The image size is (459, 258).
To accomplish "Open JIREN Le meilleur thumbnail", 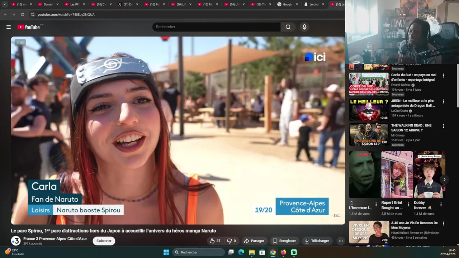I will coord(369,110).
